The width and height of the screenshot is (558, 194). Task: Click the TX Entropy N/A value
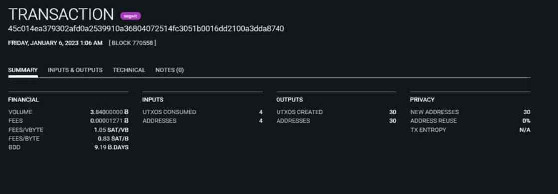point(525,130)
